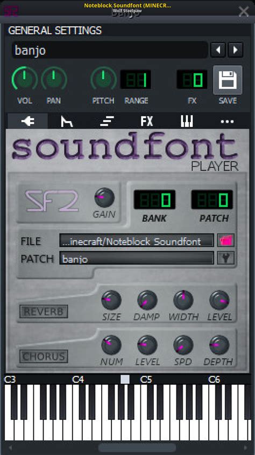Open the MIDI piano keys tab

[187, 121]
